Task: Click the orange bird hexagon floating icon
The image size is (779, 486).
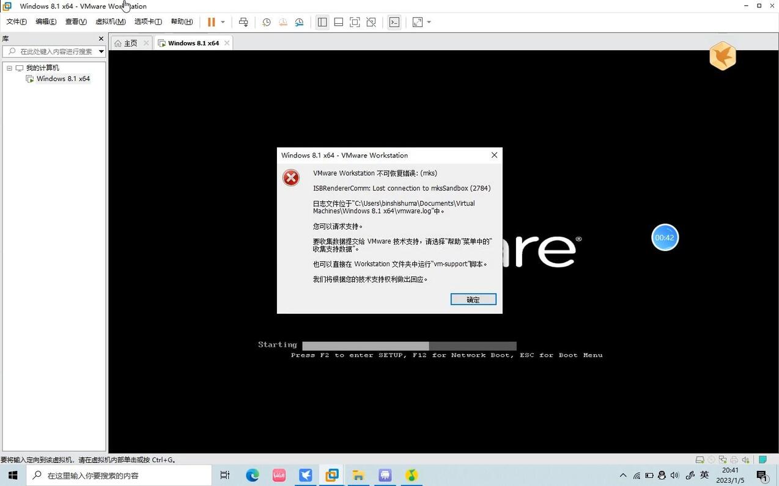Action: 723,56
